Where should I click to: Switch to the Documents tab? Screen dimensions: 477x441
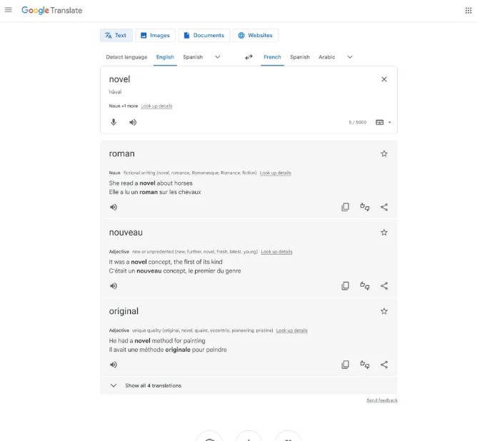point(204,35)
